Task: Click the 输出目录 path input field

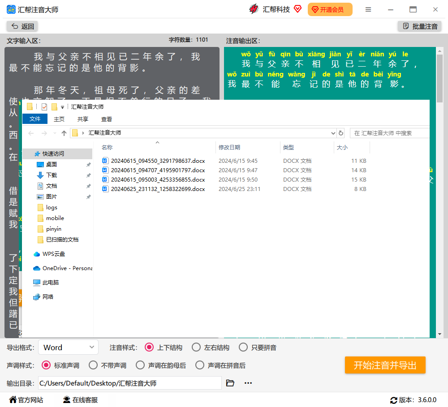Action: click(130, 383)
